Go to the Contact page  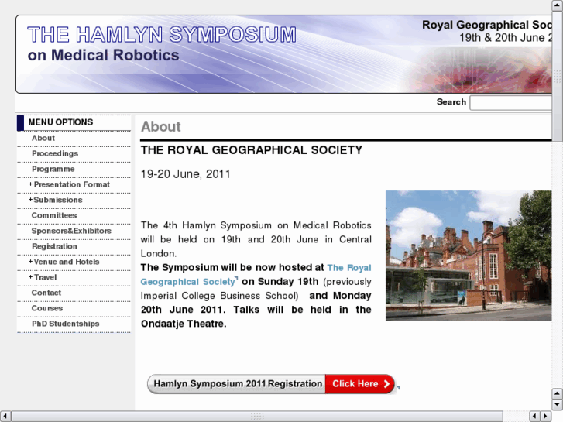pos(46,293)
